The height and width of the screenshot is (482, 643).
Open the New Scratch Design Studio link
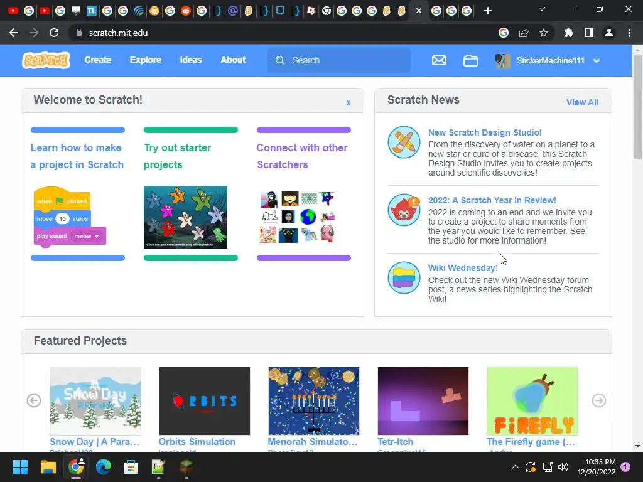485,132
